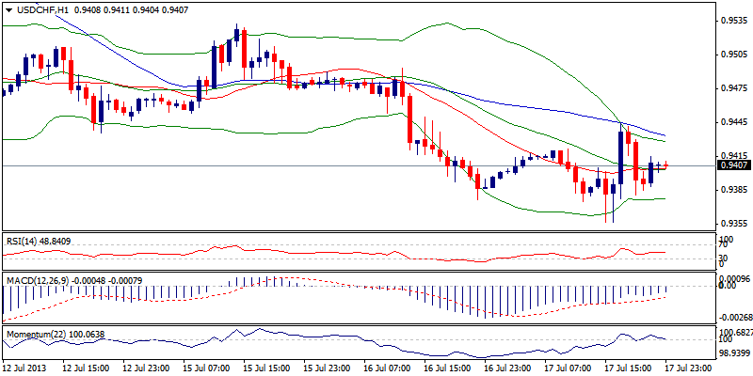
Task: Click the horizontal gray current price line
Action: point(282,166)
